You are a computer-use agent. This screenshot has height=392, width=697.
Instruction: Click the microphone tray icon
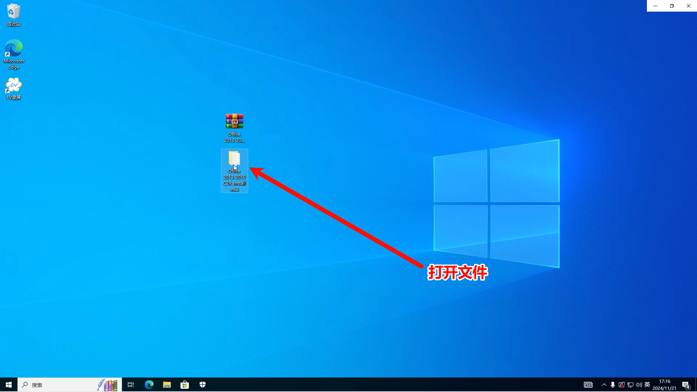613,385
